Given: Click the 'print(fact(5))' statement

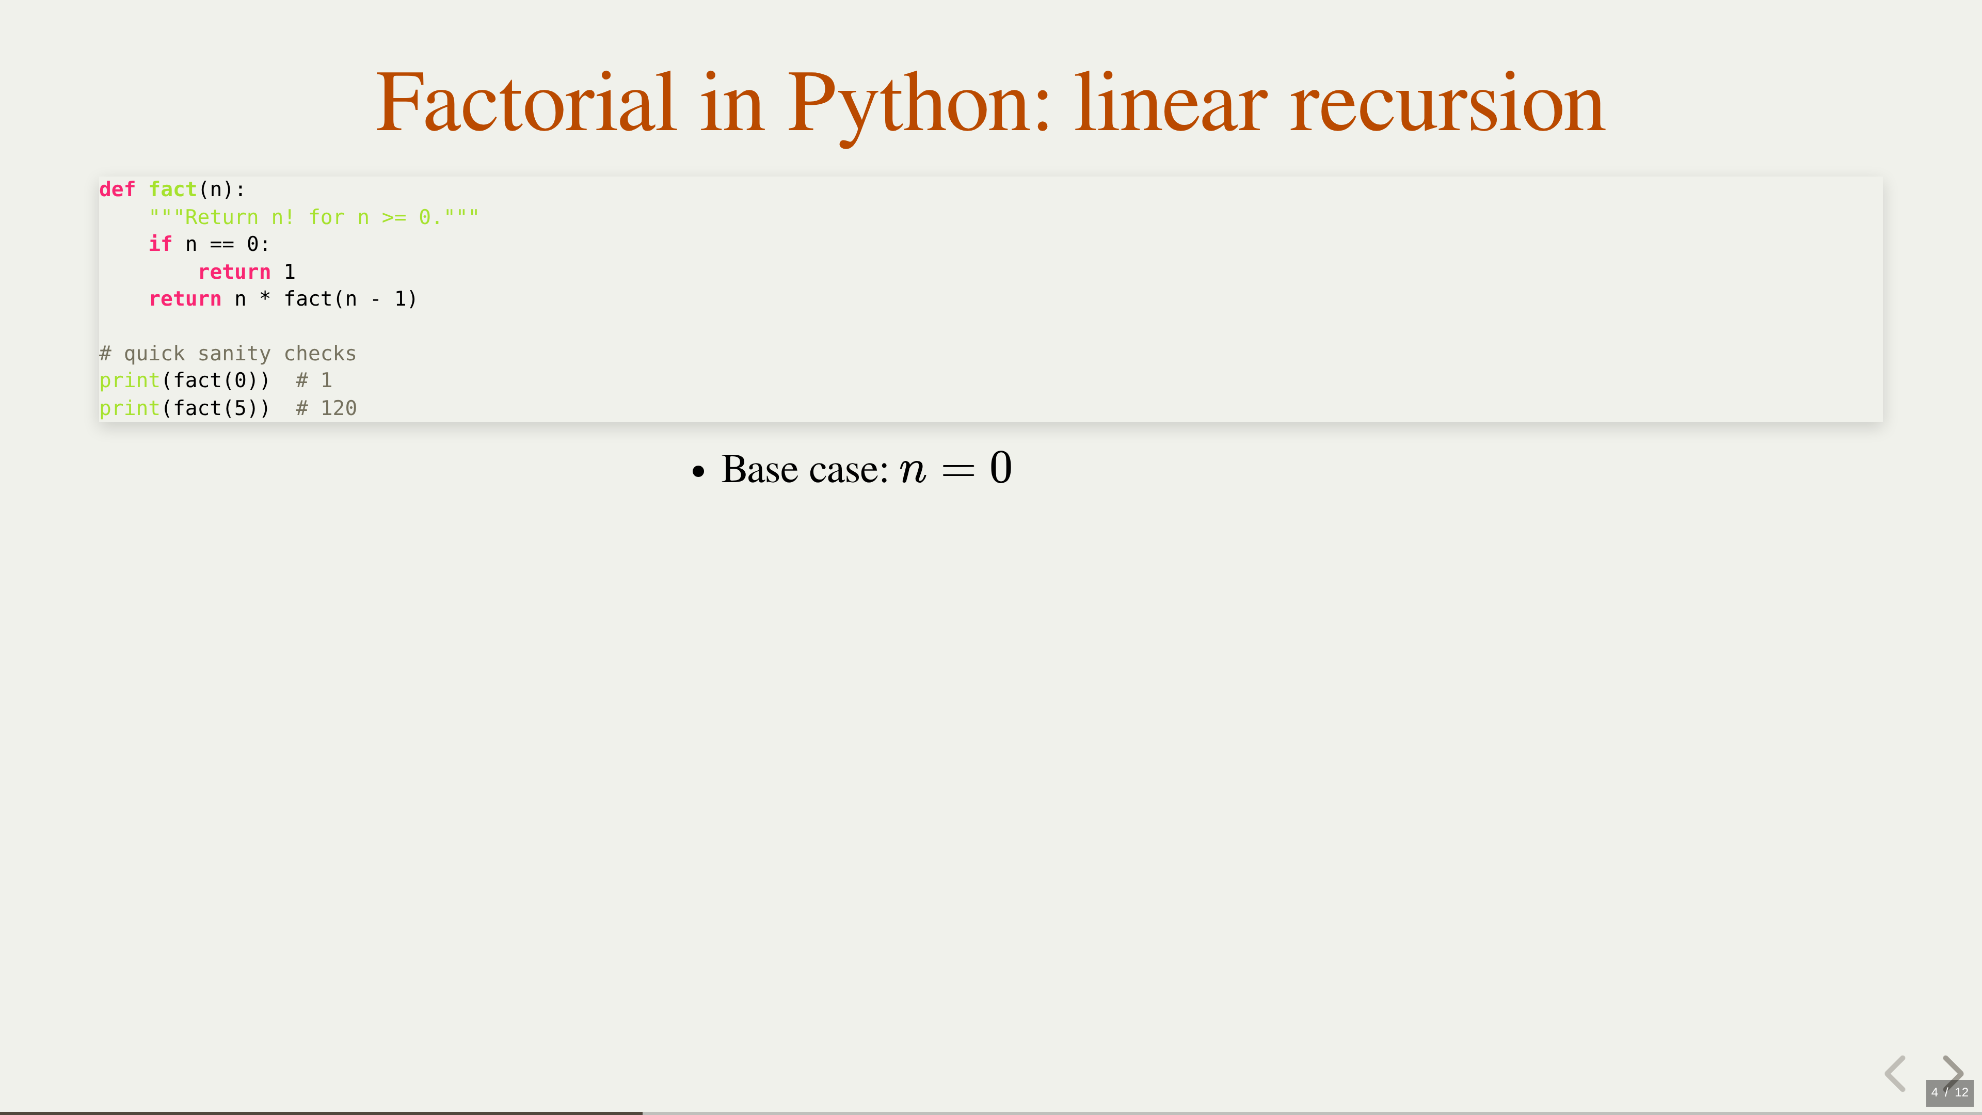Looking at the screenshot, I should [x=185, y=408].
